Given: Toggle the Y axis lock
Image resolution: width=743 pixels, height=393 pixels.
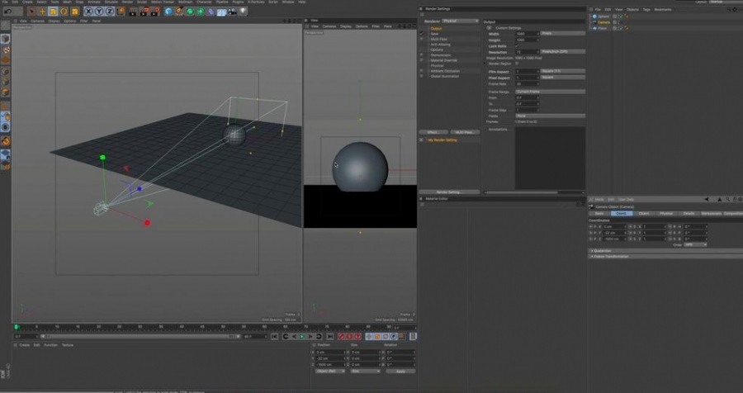Looking at the screenshot, I should click(99, 11).
